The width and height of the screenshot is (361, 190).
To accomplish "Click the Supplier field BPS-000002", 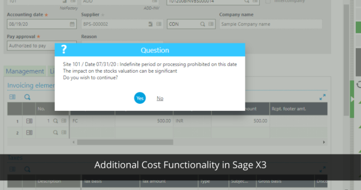I will 122,24.
